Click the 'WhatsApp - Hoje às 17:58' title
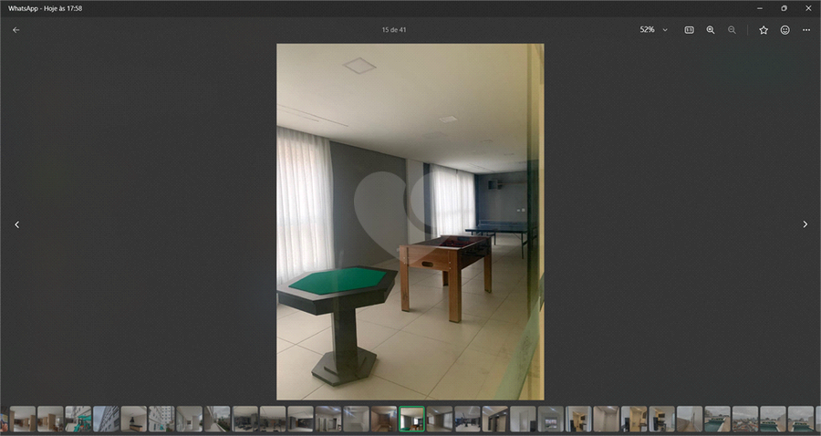This screenshot has width=821, height=436. click(46, 8)
